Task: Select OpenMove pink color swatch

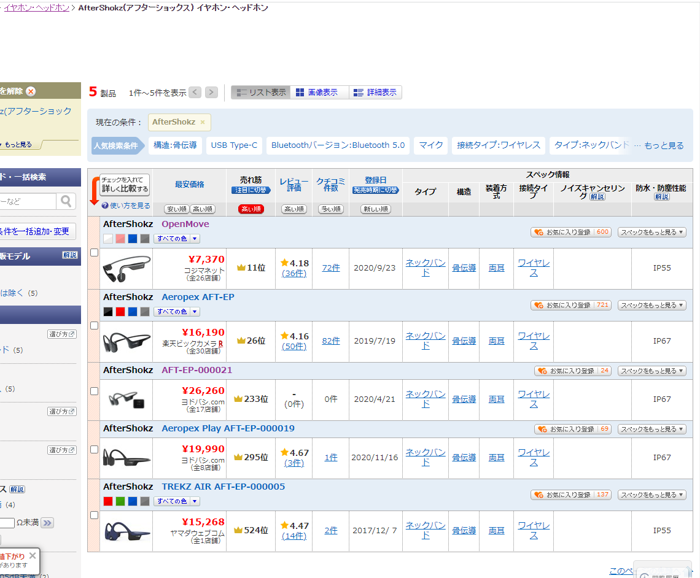Action: pyautogui.click(x=120, y=239)
